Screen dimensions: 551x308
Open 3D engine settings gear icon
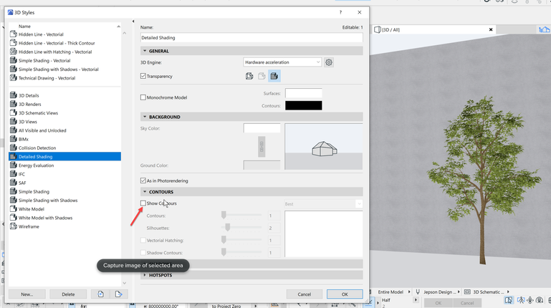[329, 62]
